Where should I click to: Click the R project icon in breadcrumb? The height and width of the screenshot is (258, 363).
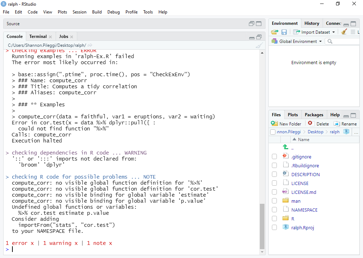[x=346, y=131]
